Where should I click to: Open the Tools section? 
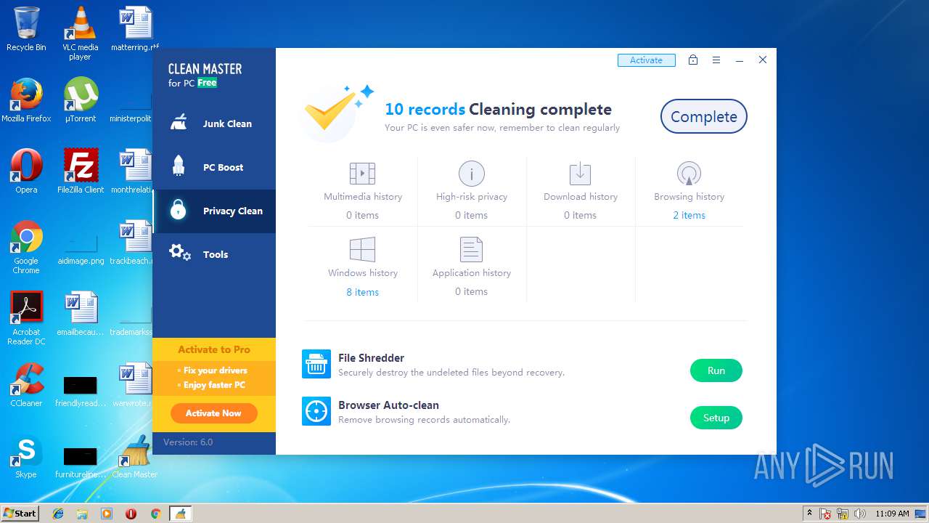click(x=214, y=254)
